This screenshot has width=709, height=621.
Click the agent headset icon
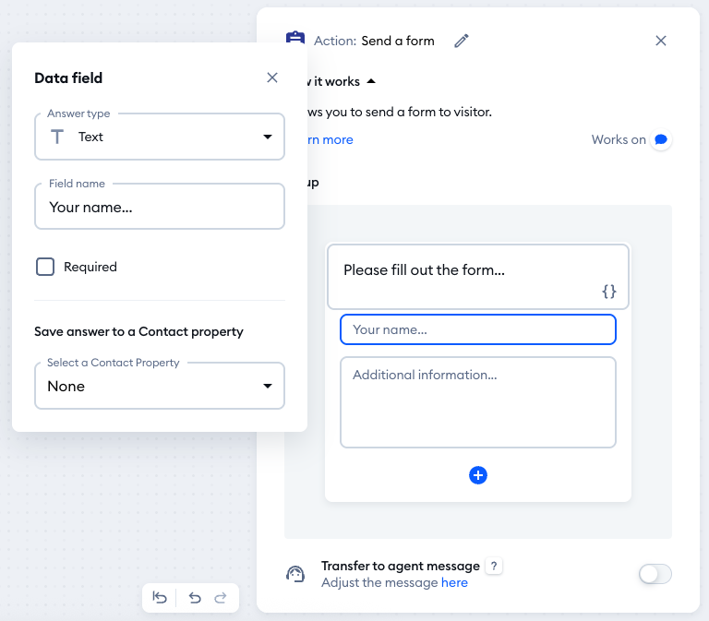[295, 574]
